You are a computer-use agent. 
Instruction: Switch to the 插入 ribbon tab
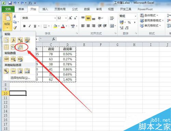(x=45, y=9)
